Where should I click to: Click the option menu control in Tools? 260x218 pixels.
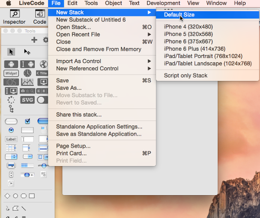(11, 156)
